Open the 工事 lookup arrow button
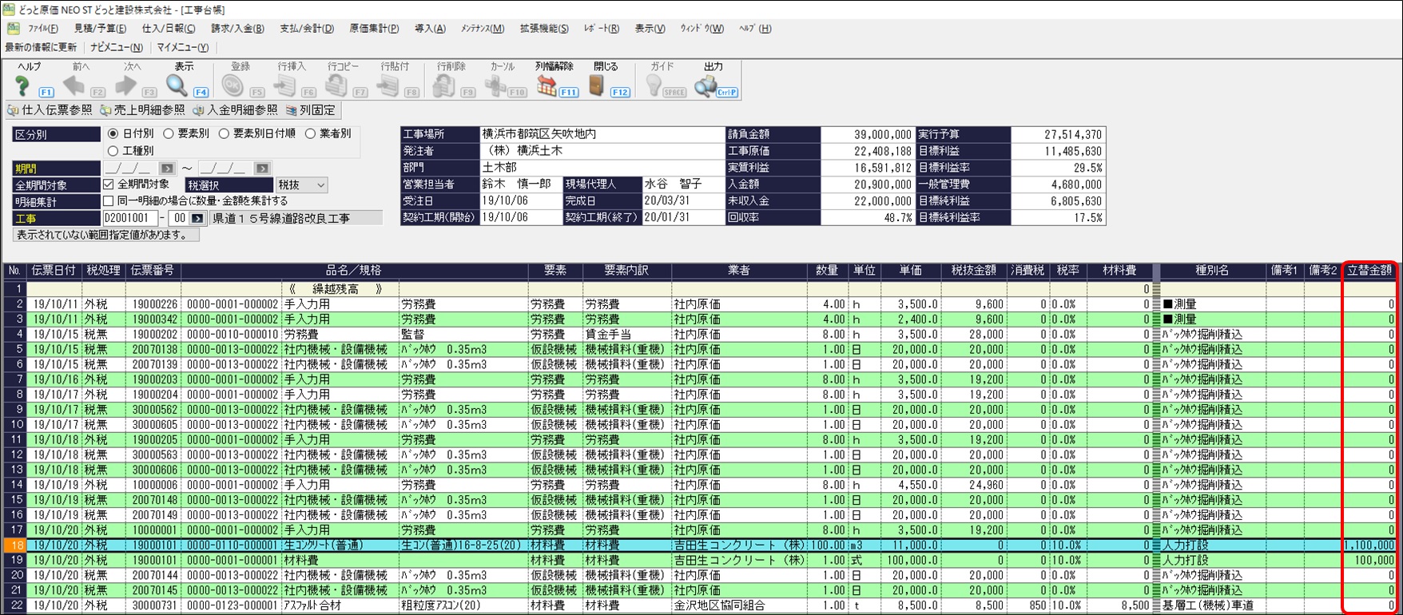1403x615 pixels. click(x=197, y=218)
